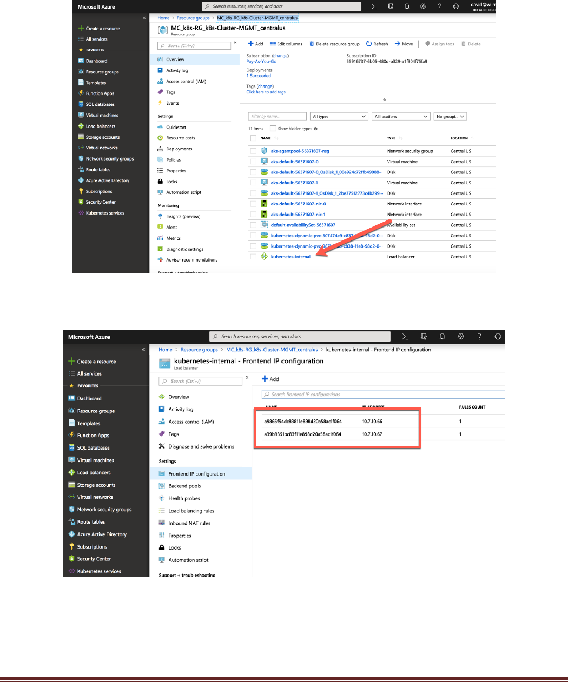568x682 pixels.
Task: Check the box for aks-default-56371607-nic-0
Action: (253, 204)
